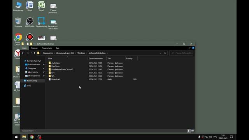
Task: Expand the ribbon with chevron
Action: pyautogui.click(x=189, y=48)
